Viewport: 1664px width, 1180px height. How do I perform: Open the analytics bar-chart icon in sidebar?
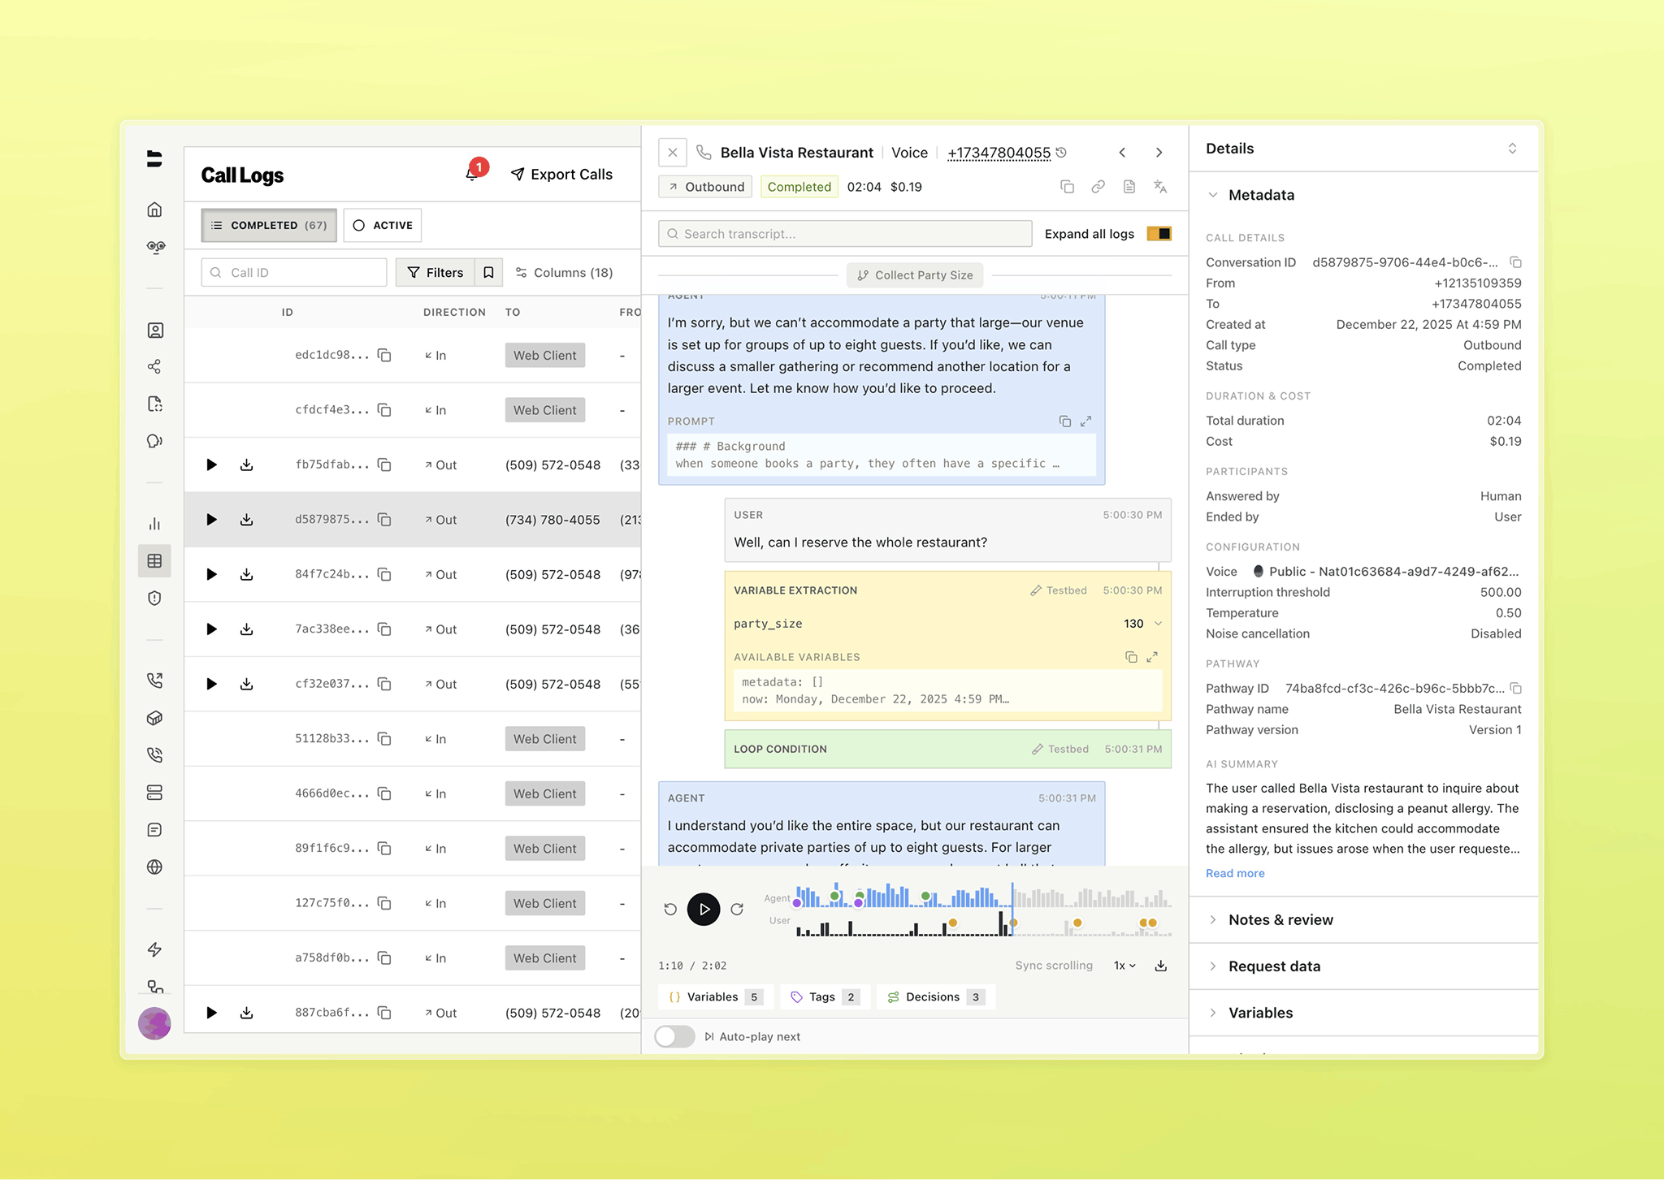154,524
